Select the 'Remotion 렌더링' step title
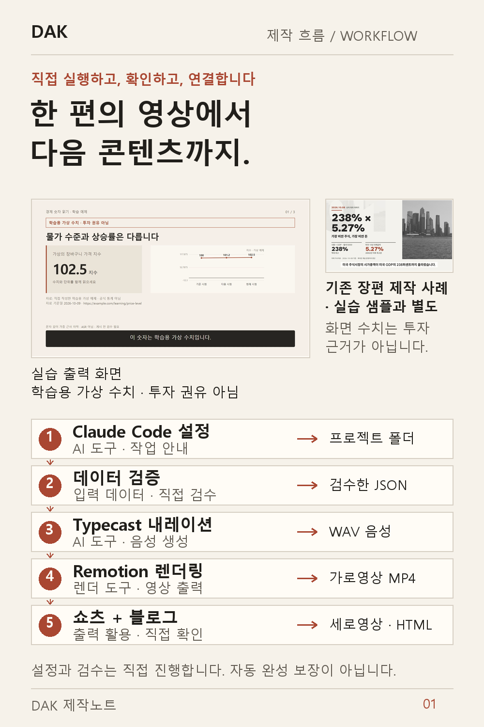Image resolution: width=484 pixels, height=727 pixels. [138, 571]
